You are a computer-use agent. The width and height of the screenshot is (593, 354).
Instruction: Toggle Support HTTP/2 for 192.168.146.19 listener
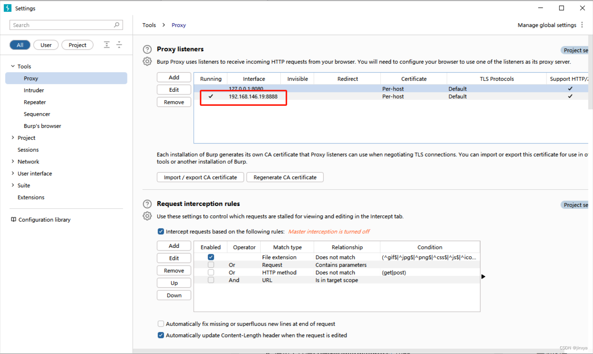tap(570, 96)
